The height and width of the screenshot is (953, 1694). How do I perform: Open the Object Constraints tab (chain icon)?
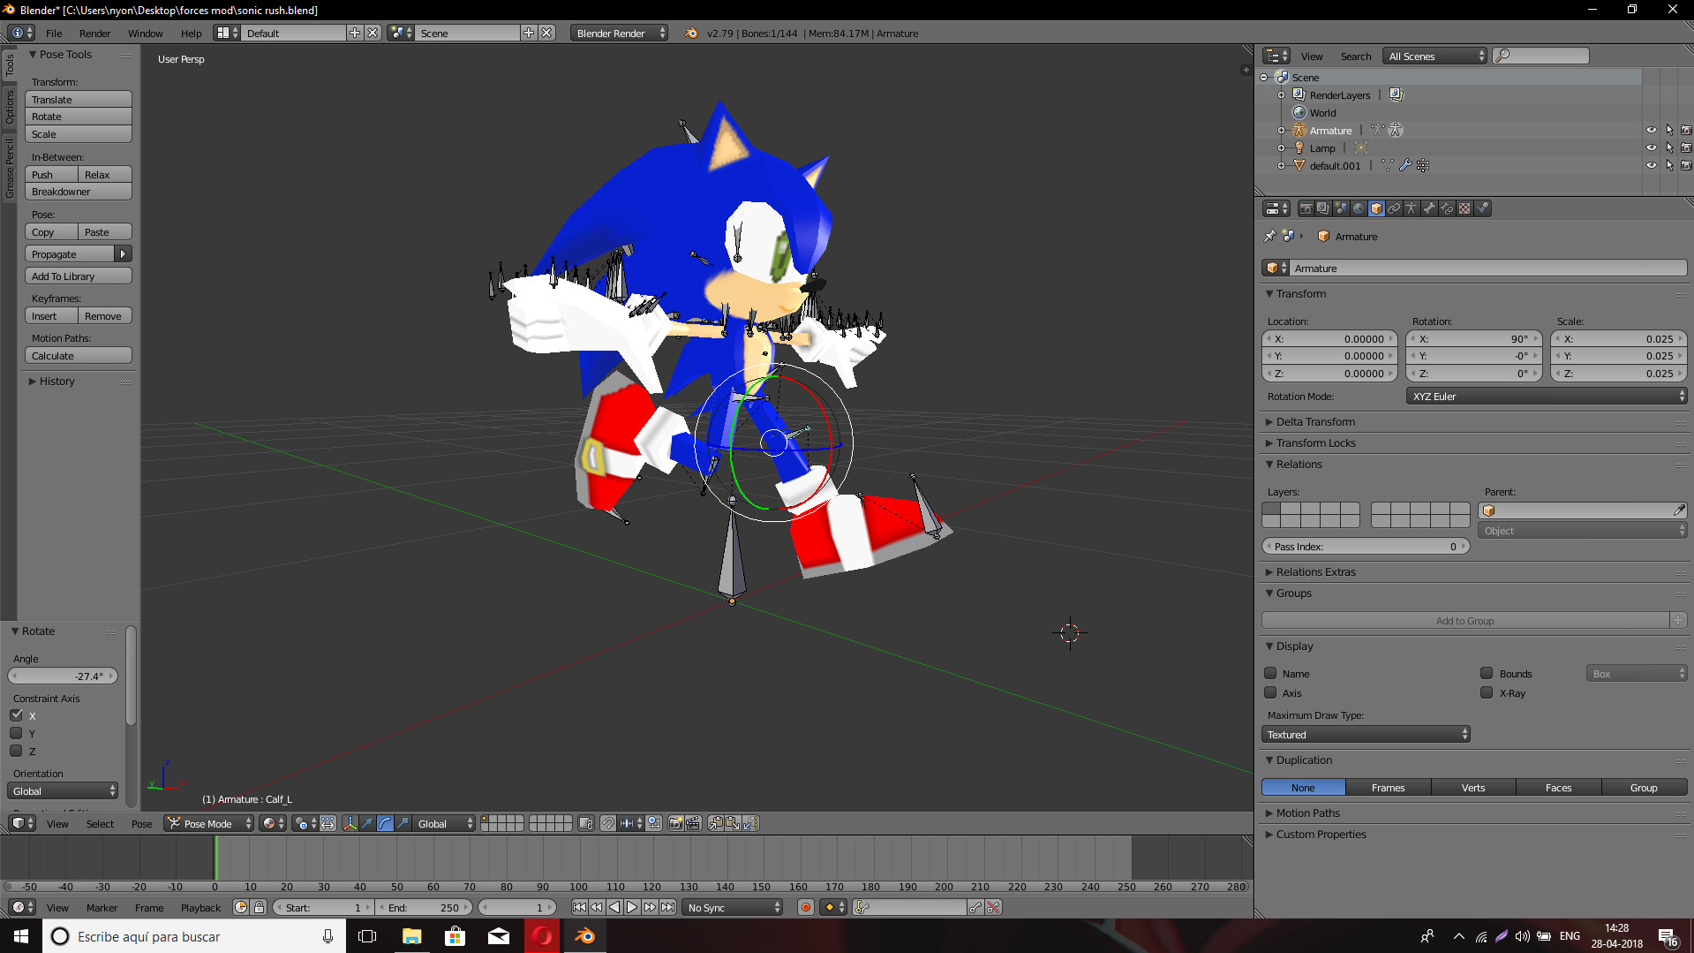pyautogui.click(x=1394, y=208)
